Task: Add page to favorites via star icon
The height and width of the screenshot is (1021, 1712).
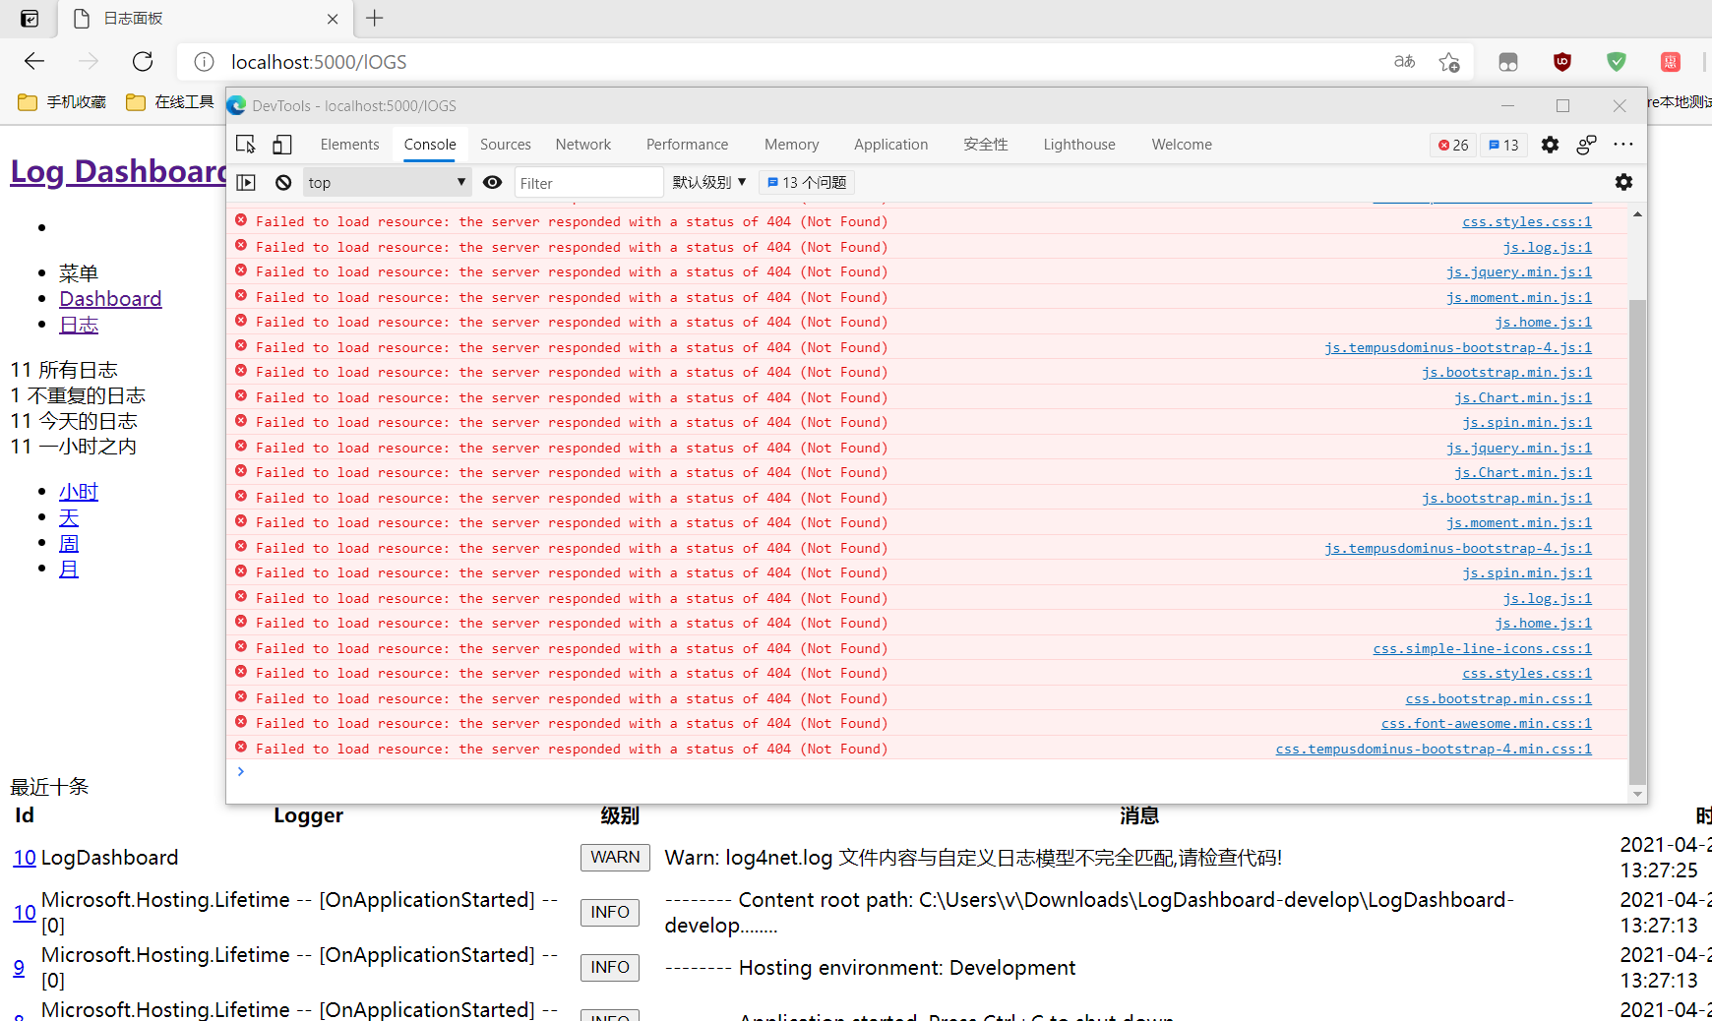Action: tap(1448, 61)
